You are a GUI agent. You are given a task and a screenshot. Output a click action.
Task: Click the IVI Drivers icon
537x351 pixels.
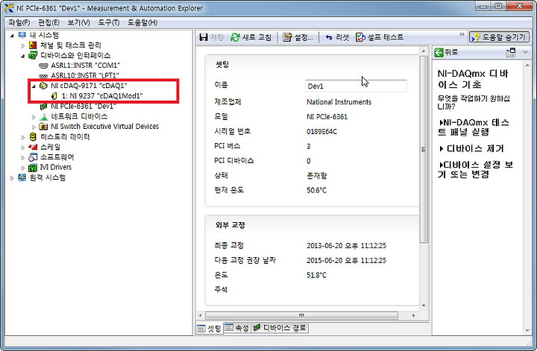click(x=33, y=168)
